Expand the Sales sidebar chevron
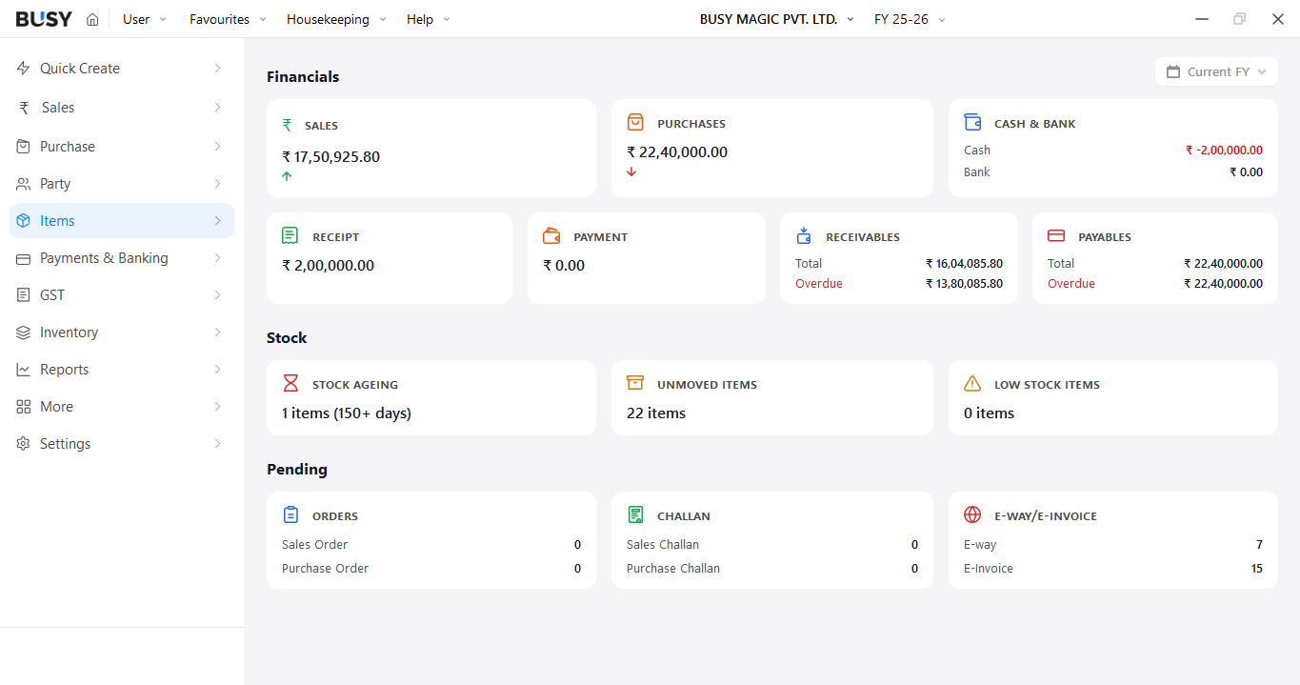Viewport: 1300px width, 685px height. (x=217, y=108)
